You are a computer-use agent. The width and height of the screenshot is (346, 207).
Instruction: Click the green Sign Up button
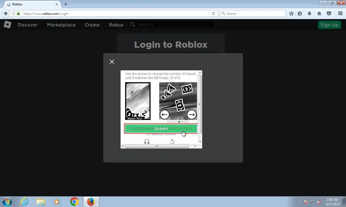pyautogui.click(x=329, y=25)
